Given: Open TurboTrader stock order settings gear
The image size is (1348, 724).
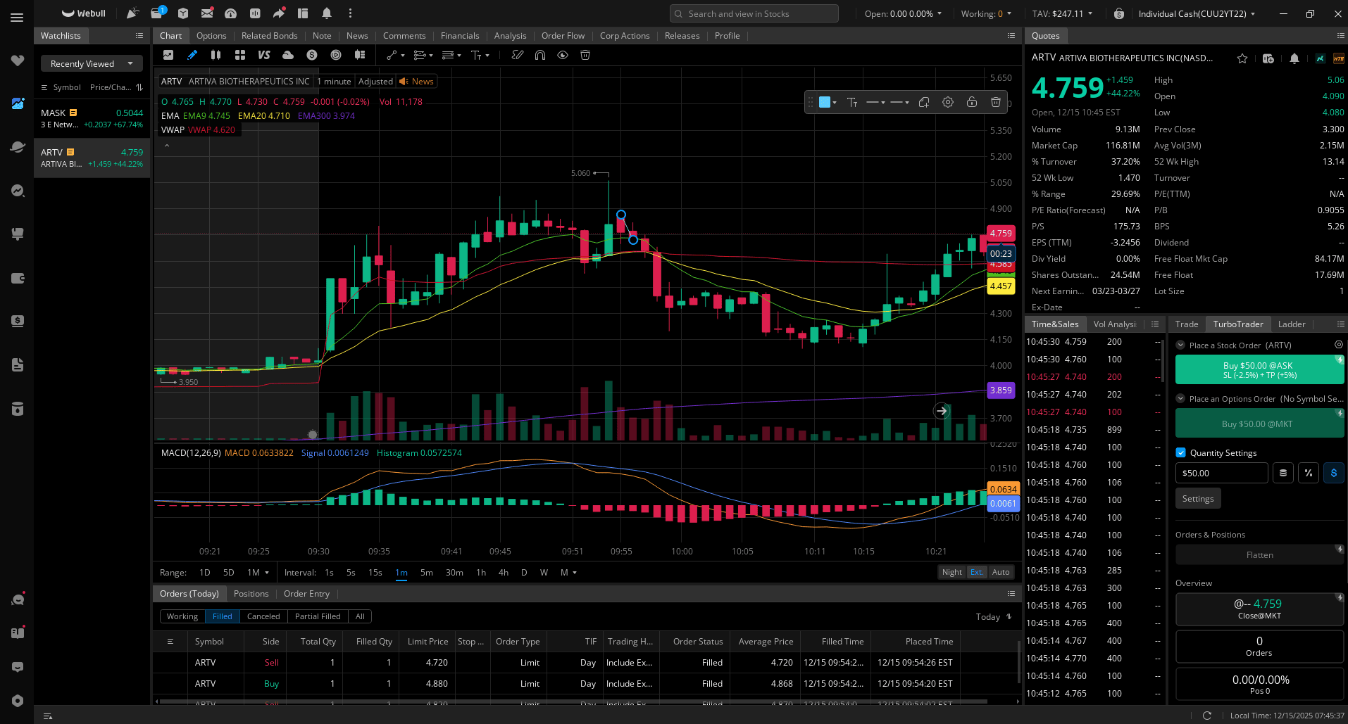Looking at the screenshot, I should click(1339, 345).
